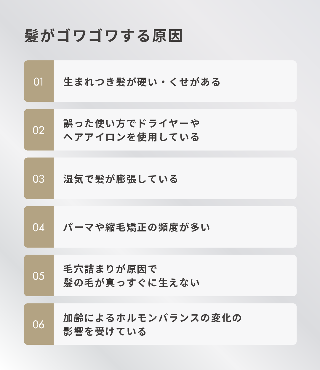Click the text パーマや縮毛矯正の頻度が多い
This screenshot has height=370, width=320.
tap(137, 227)
